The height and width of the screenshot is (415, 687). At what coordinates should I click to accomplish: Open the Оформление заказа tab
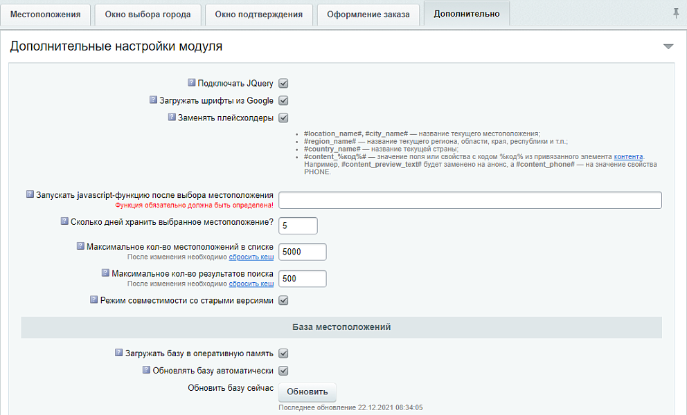pos(368,12)
